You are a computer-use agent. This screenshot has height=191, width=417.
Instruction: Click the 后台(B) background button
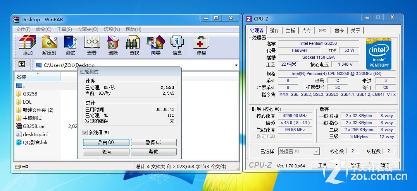click(x=106, y=142)
